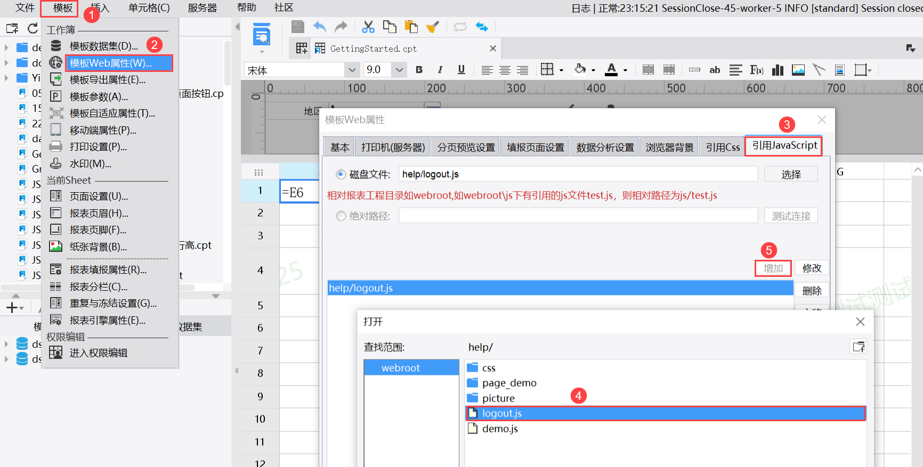Click the font color A swatch
Screen dimensions: 923x467
tap(611, 70)
